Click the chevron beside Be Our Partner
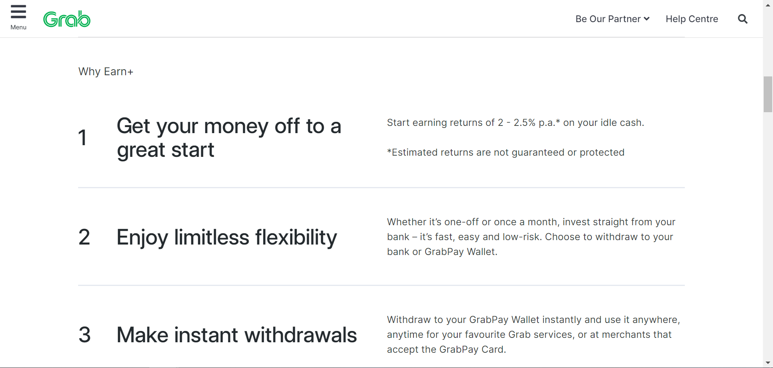The width and height of the screenshot is (773, 368). [x=647, y=19]
